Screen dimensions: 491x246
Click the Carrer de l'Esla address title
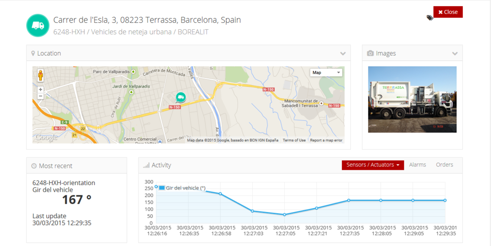[147, 20]
